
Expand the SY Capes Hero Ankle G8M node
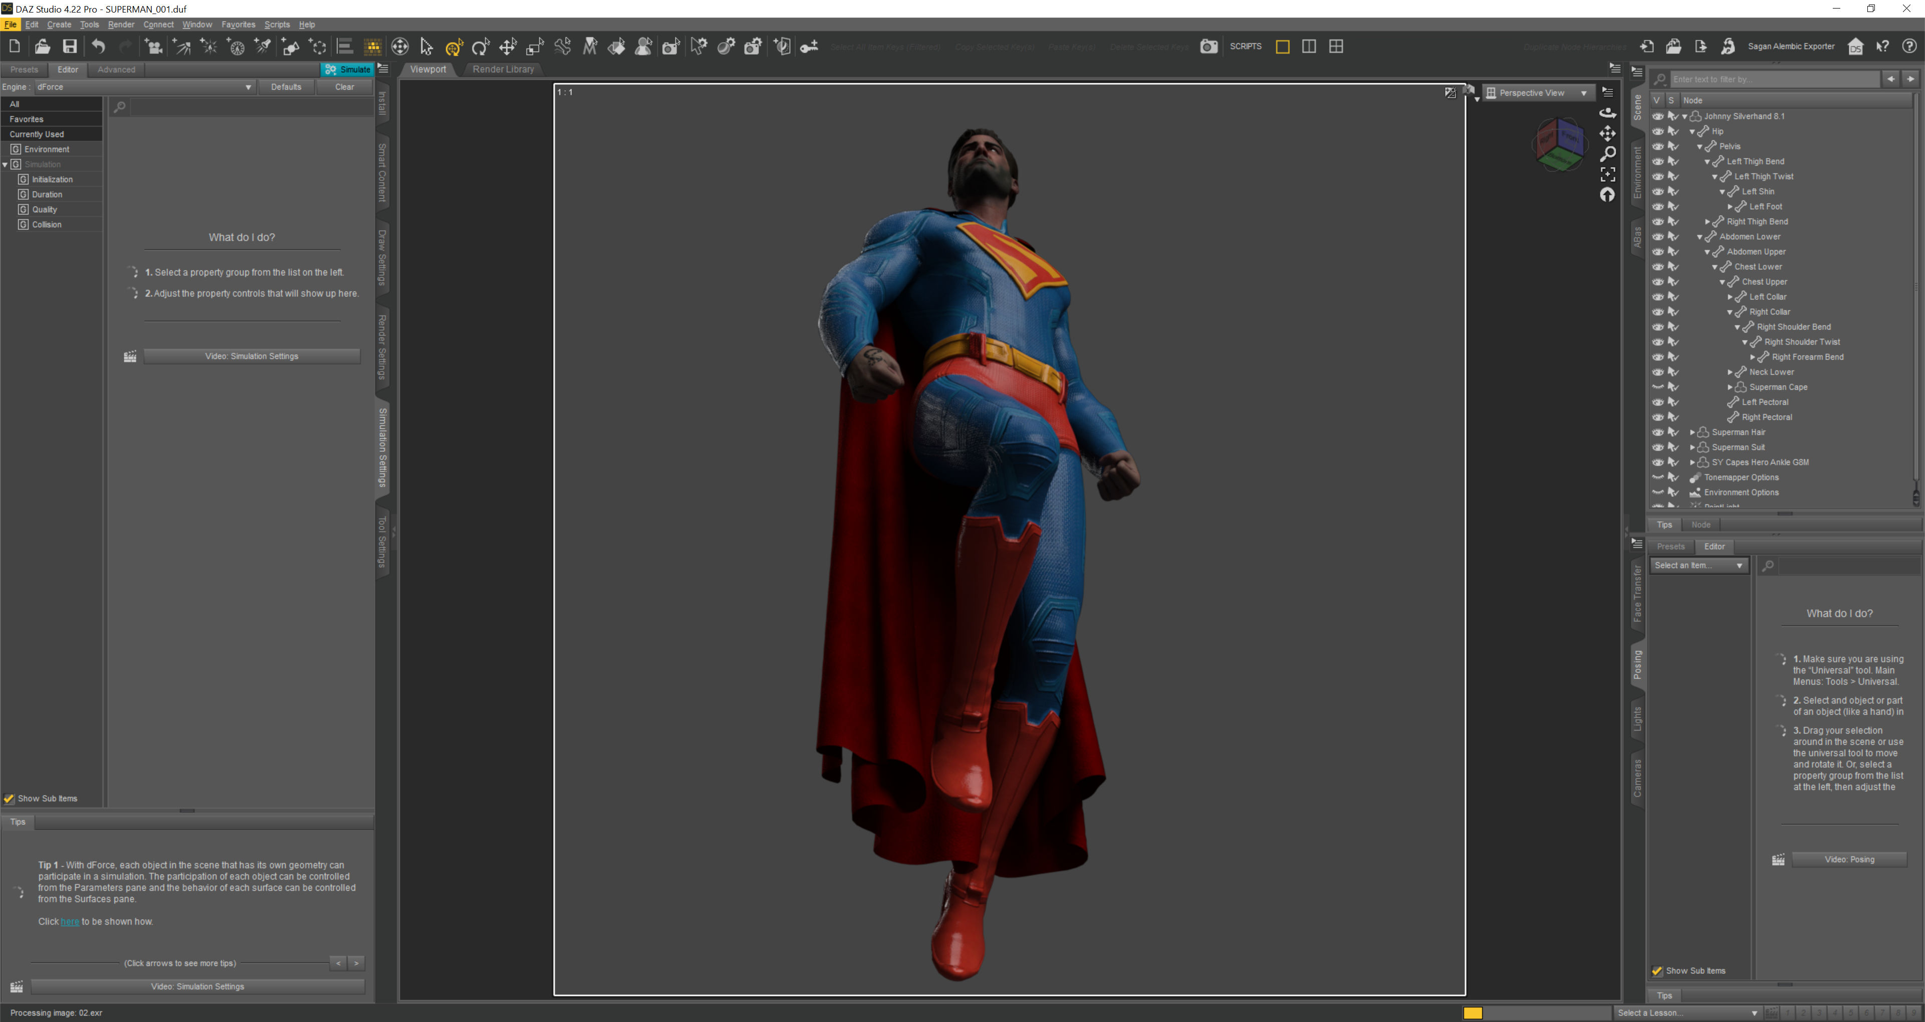(1692, 463)
